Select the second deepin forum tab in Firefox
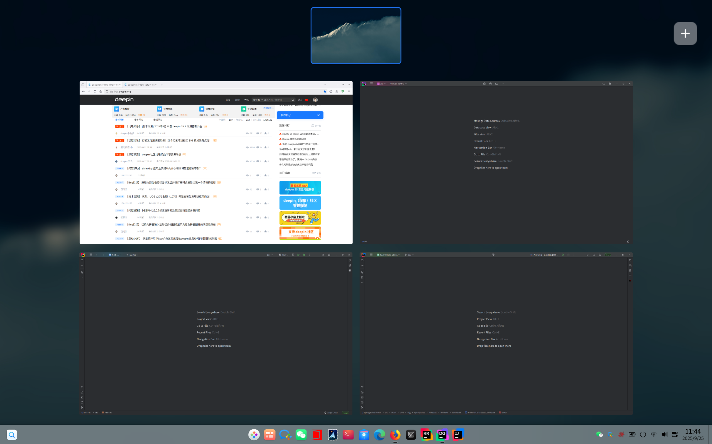The height and width of the screenshot is (444, 712). [140, 85]
